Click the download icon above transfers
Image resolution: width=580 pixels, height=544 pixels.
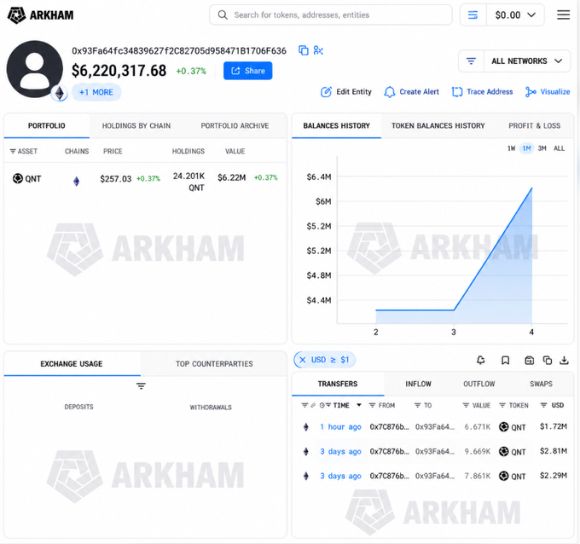(x=564, y=360)
